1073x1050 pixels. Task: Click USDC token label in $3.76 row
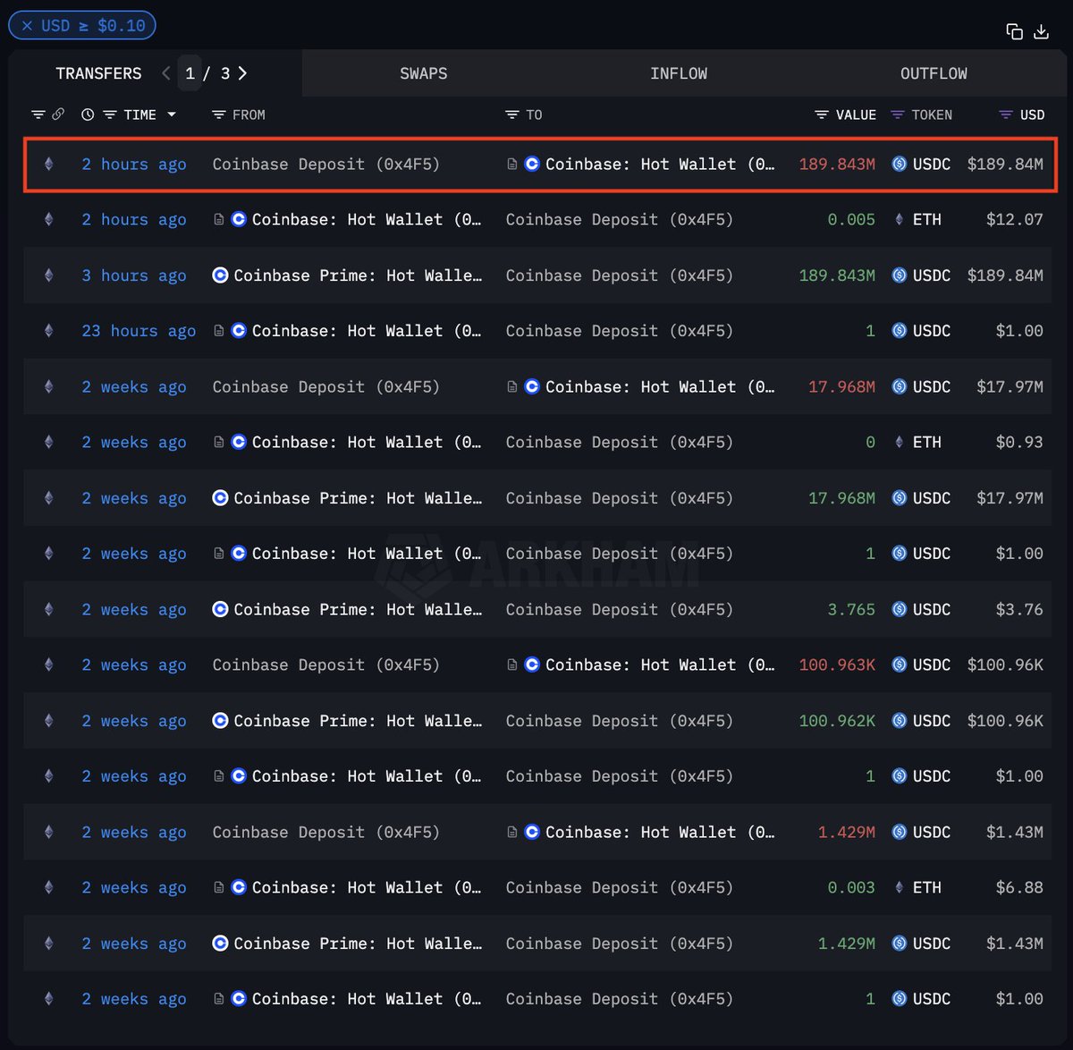932,609
